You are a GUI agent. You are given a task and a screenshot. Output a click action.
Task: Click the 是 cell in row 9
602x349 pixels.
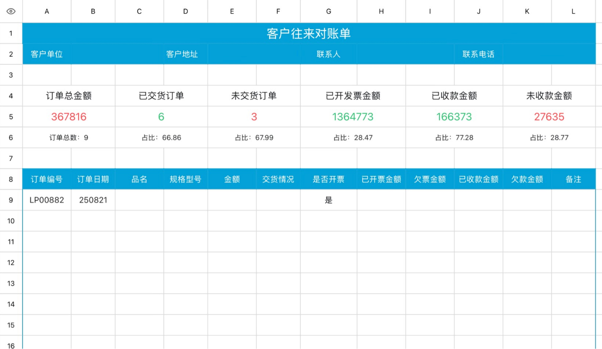[x=329, y=200]
